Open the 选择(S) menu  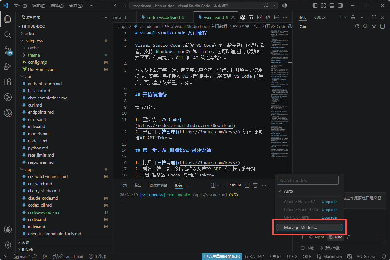57,6
